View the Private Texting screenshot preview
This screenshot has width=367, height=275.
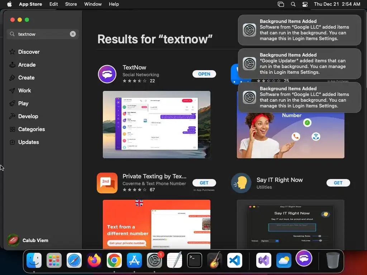pyautogui.click(x=157, y=224)
